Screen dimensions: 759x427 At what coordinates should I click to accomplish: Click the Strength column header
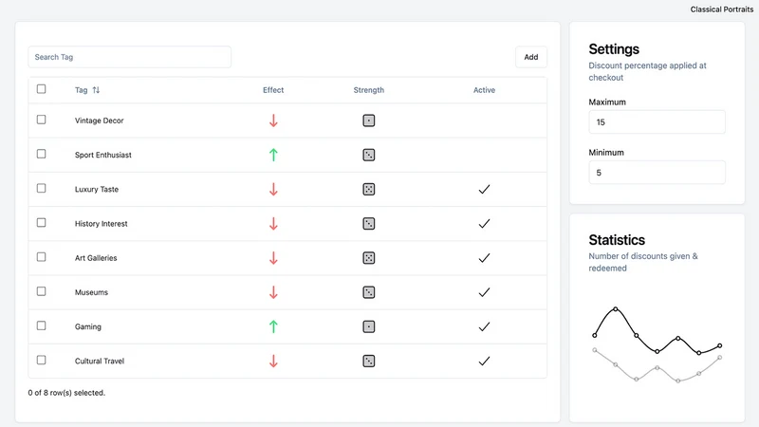click(369, 90)
